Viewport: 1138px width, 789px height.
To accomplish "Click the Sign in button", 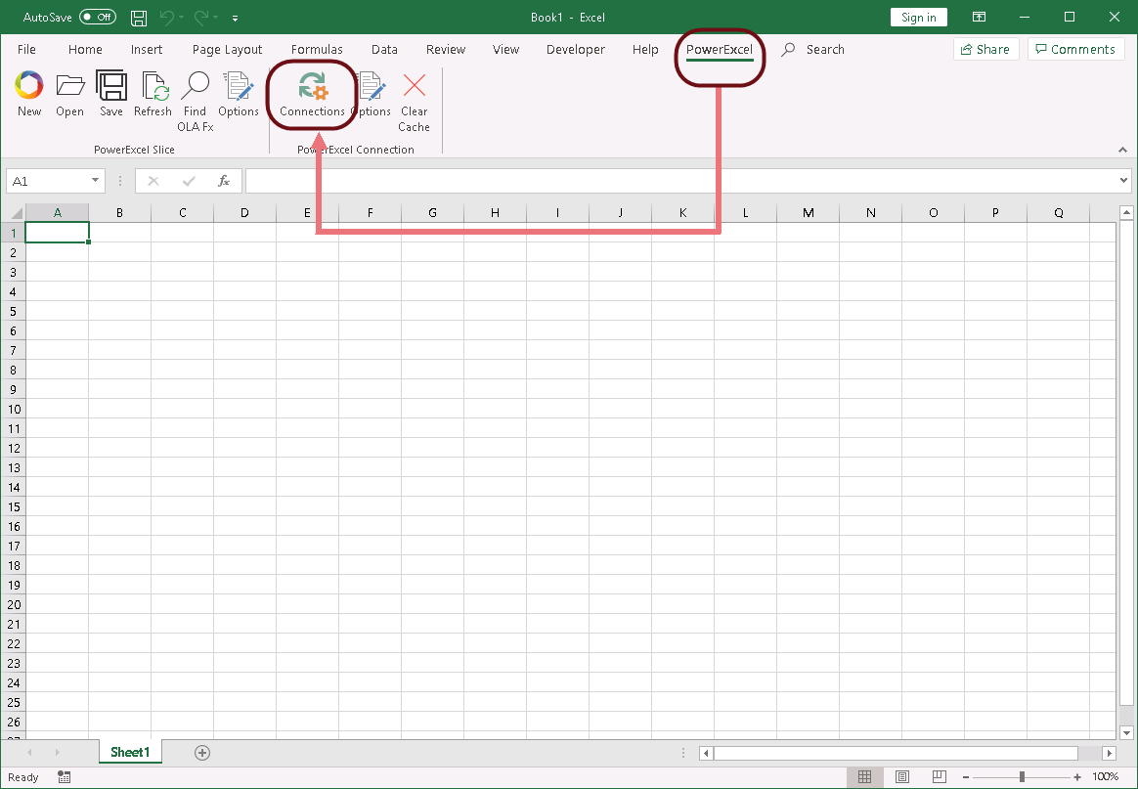I will [919, 18].
